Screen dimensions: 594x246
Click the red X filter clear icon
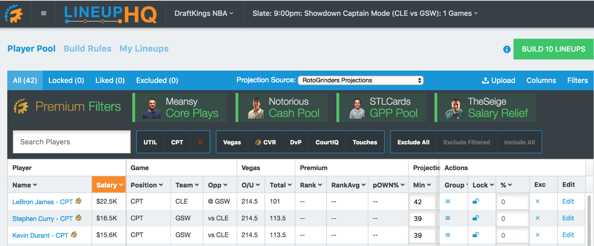pyautogui.click(x=200, y=142)
